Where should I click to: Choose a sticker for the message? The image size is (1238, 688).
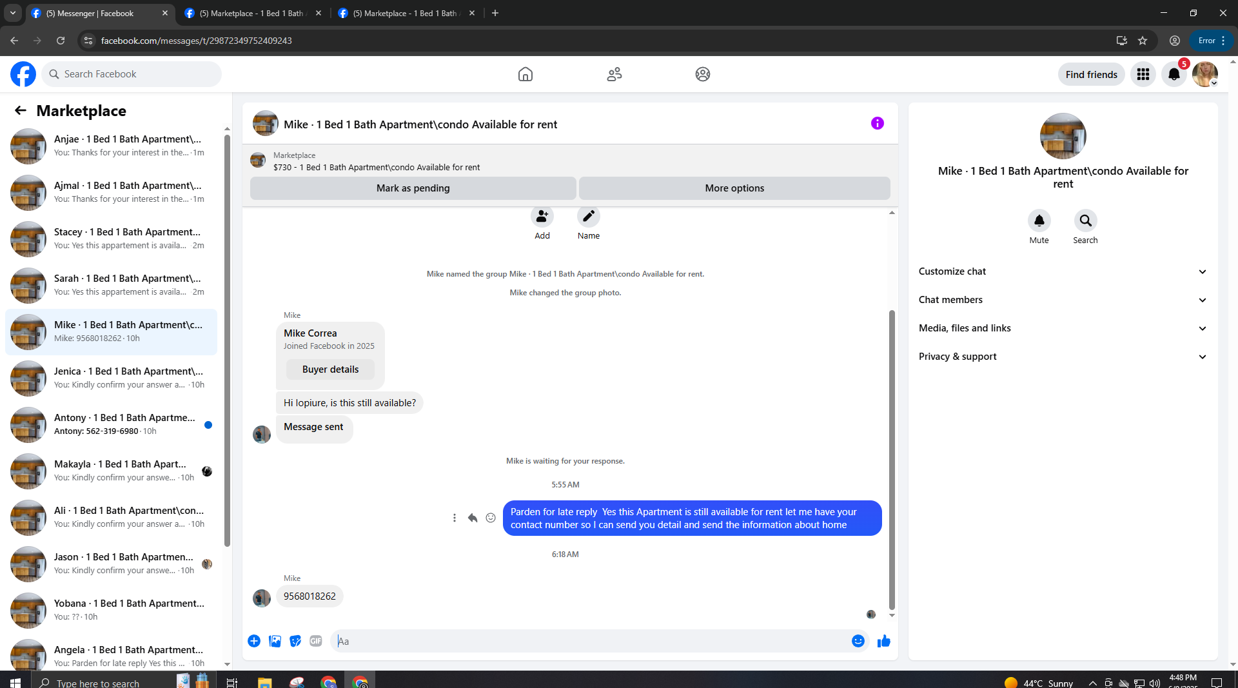tap(295, 641)
